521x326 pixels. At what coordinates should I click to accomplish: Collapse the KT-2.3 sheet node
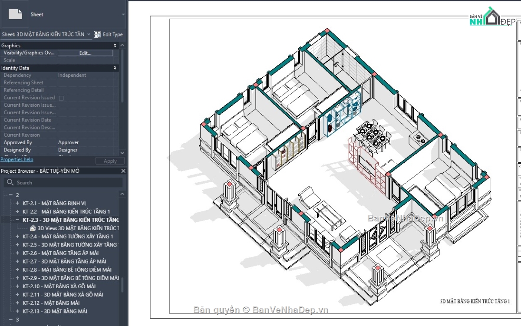coord(17,220)
